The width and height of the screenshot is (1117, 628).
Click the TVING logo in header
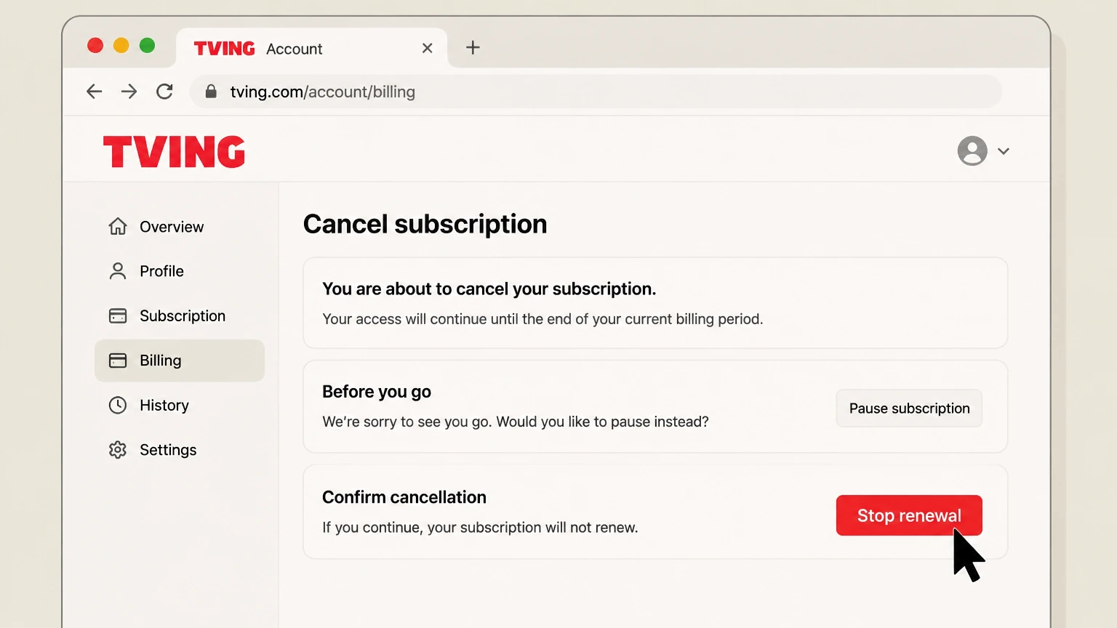pyautogui.click(x=175, y=151)
